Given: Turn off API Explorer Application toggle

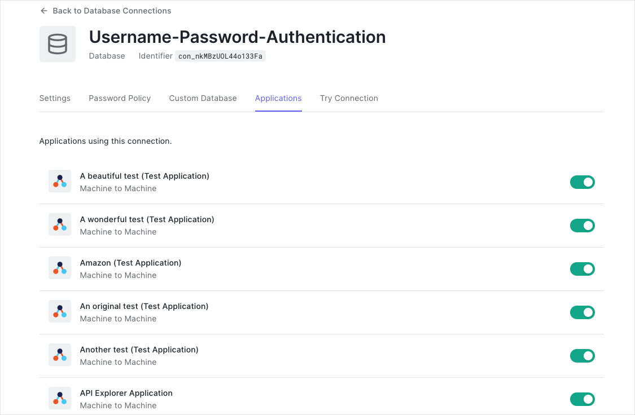Looking at the screenshot, I should [583, 399].
